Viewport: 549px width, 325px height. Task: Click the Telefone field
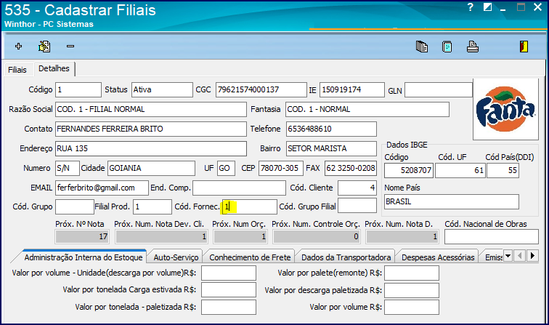[x=331, y=129]
